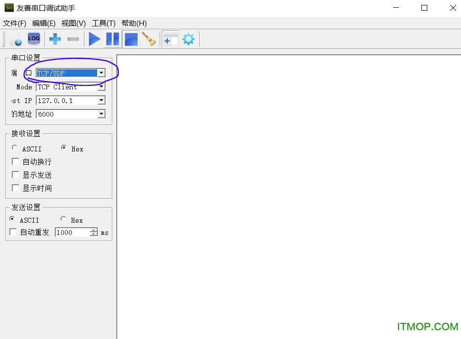Screen dimensions: 461x339
Task: Click the add window panel icon
Action: click(x=170, y=39)
